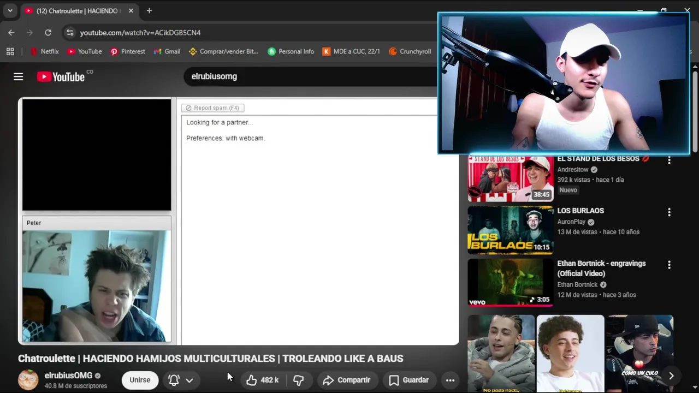The width and height of the screenshot is (699, 393).
Task: Open options menu for LOS BURLAOS
Action: [669, 212]
